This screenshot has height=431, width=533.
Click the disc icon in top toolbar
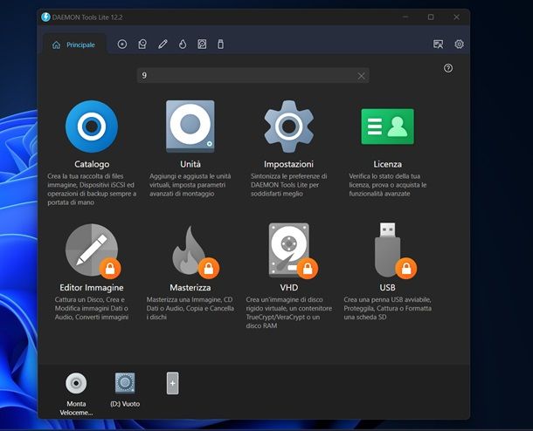[x=122, y=44]
